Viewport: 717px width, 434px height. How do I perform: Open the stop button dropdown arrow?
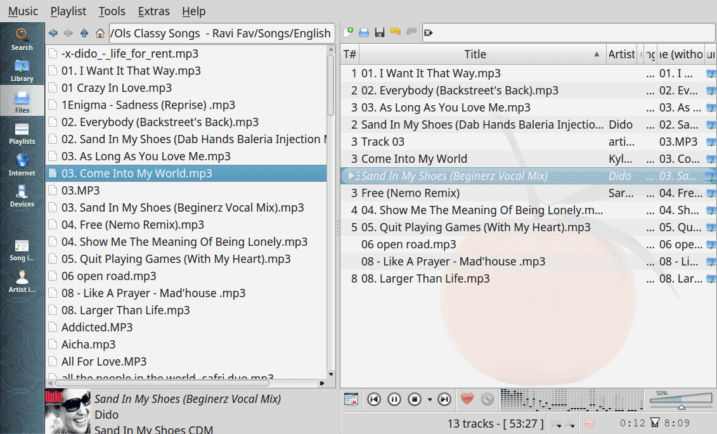click(430, 400)
